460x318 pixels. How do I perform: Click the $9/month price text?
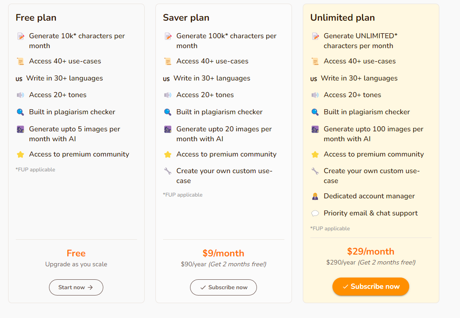[x=223, y=253]
